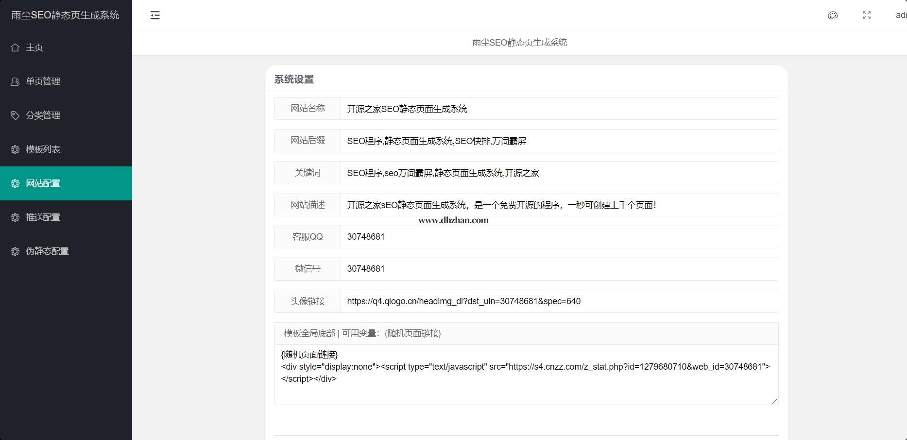The width and height of the screenshot is (907, 440).
Task: Click the user icon beside 单页管理
Action: 15,81
